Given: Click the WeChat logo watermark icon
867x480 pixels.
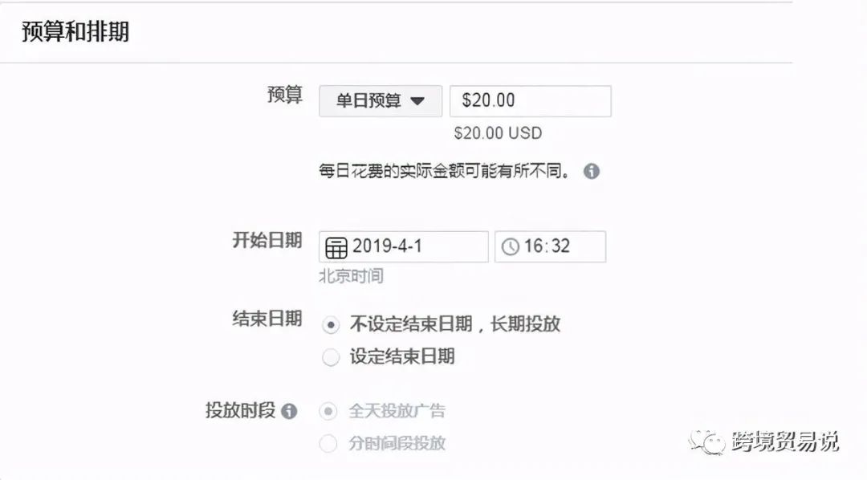Looking at the screenshot, I should pyautogui.click(x=706, y=441).
